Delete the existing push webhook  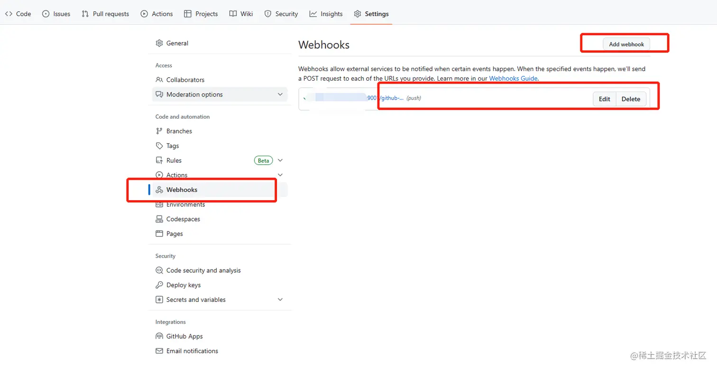(x=631, y=99)
